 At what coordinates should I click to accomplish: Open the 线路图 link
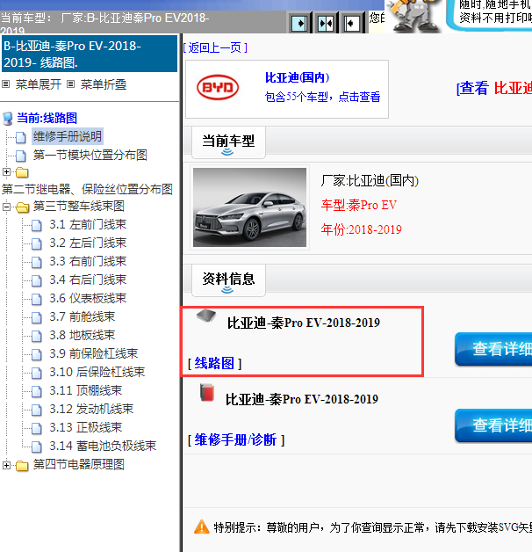point(214,363)
